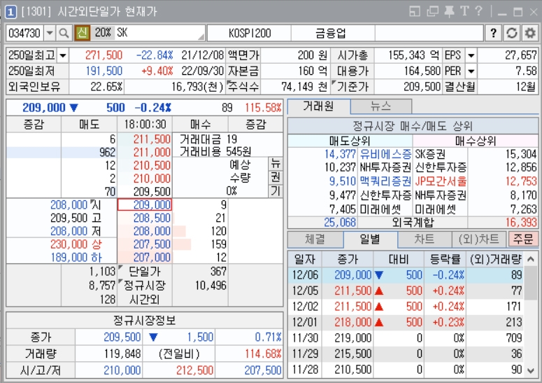
Task: Open settings with the gear icon
Action: click(530, 33)
